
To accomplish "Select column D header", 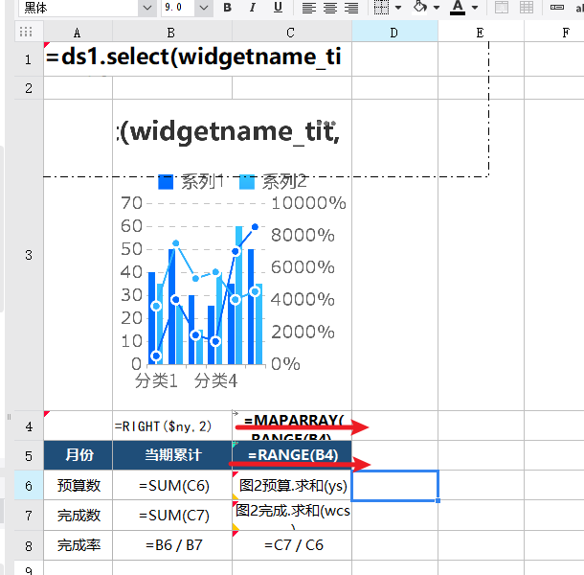I will [394, 33].
